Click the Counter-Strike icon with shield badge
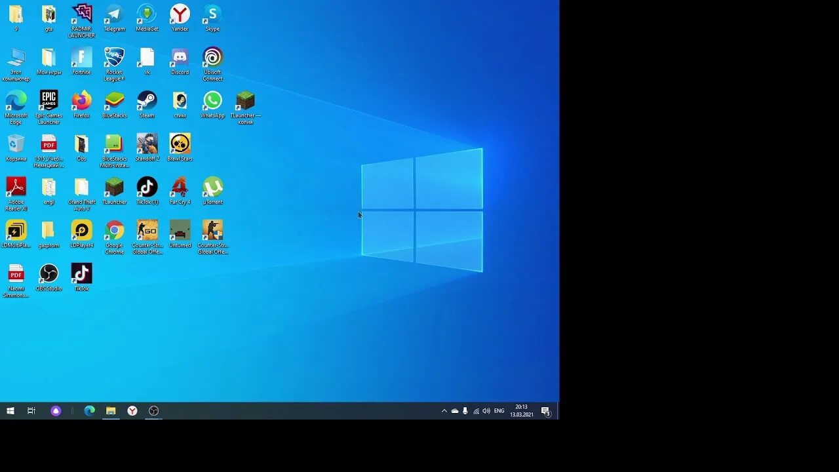 (212, 237)
